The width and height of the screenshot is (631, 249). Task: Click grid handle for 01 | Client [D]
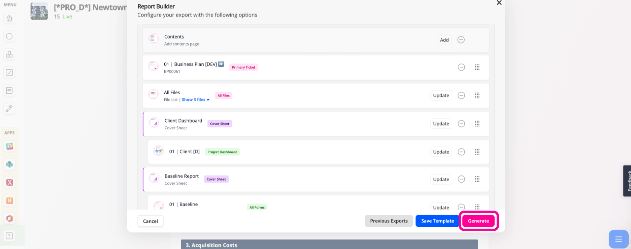[x=477, y=152]
